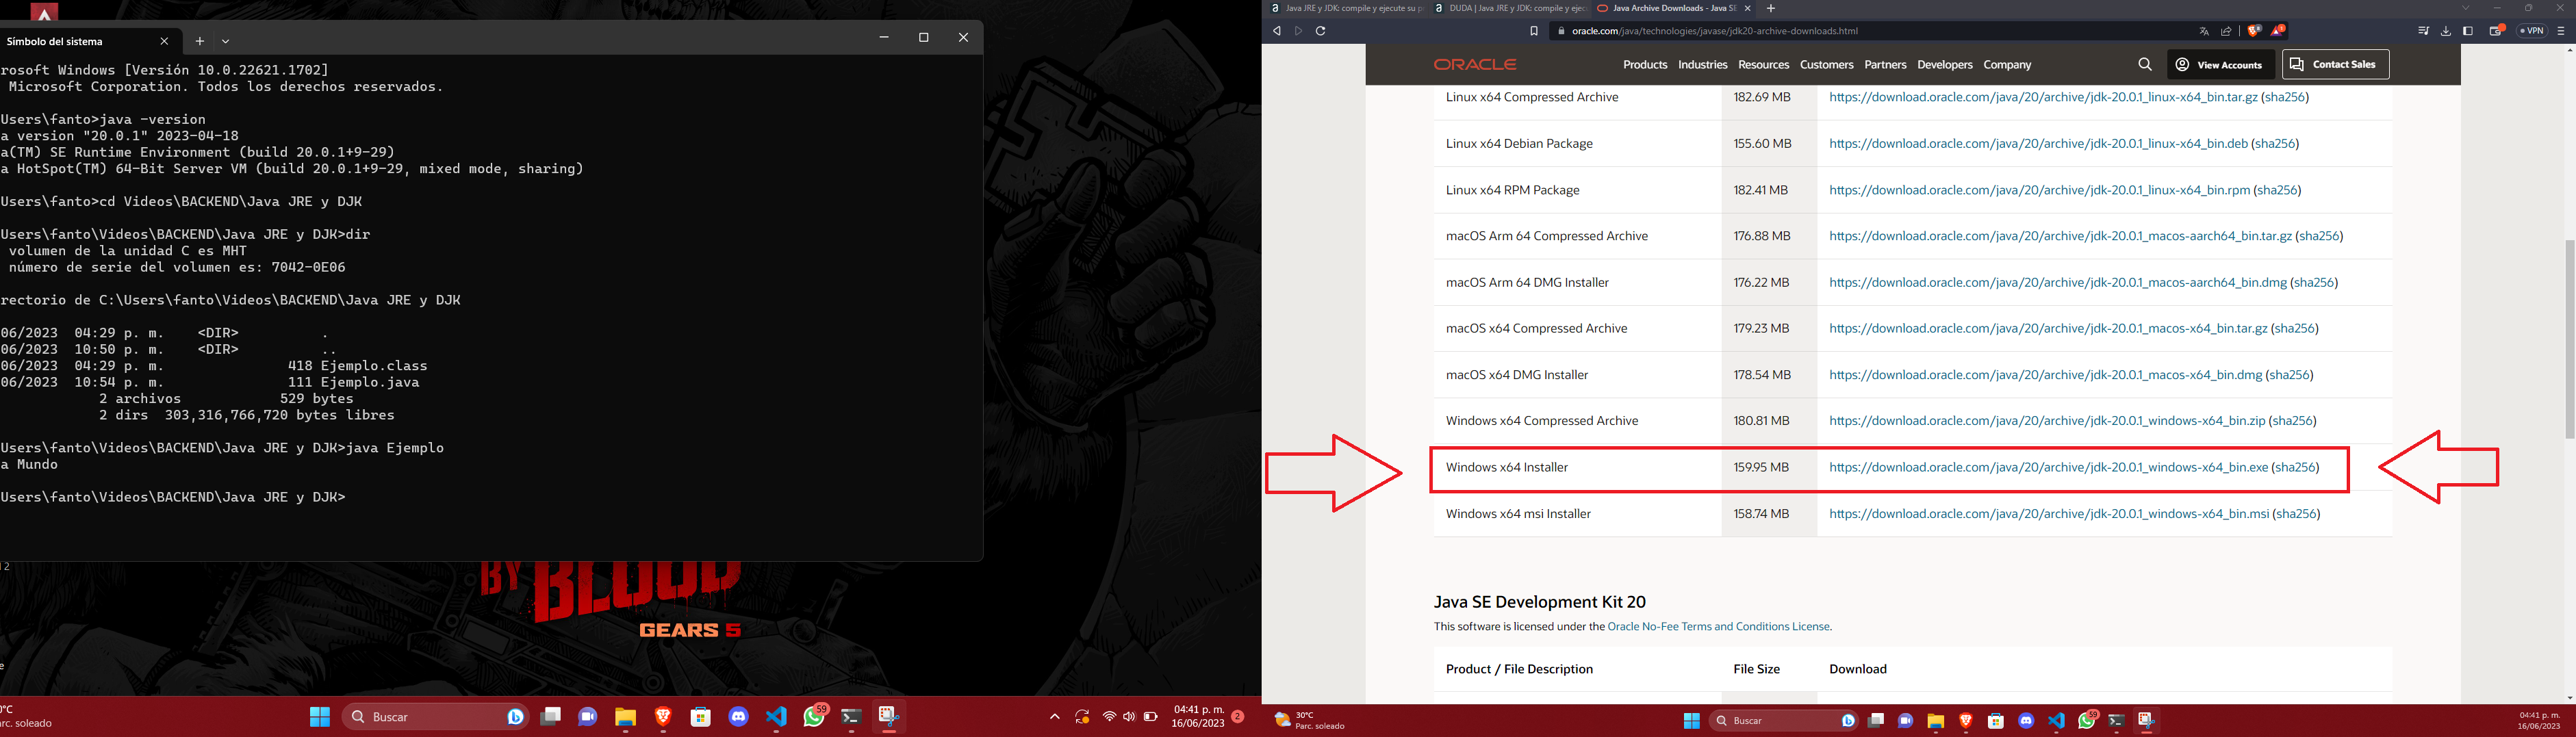Open sha256 link for Windows x64 Installer

[x=2295, y=467]
